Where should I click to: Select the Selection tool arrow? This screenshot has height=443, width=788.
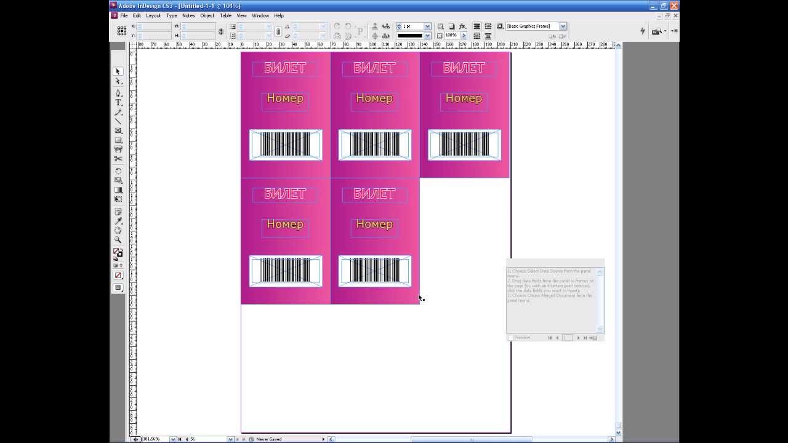pyautogui.click(x=118, y=71)
